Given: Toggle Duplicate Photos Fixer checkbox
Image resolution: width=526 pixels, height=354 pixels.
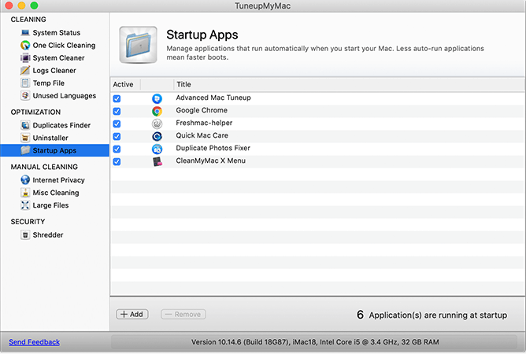Looking at the screenshot, I should click(117, 149).
